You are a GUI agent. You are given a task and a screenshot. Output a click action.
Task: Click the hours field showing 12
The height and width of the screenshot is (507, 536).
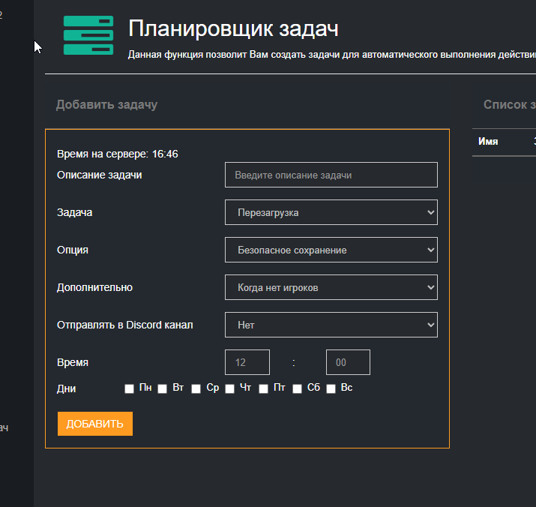pyautogui.click(x=247, y=362)
